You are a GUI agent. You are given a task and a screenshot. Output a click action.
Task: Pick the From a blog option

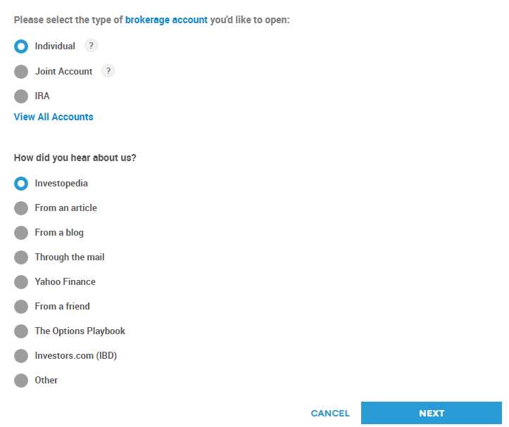[x=21, y=233]
